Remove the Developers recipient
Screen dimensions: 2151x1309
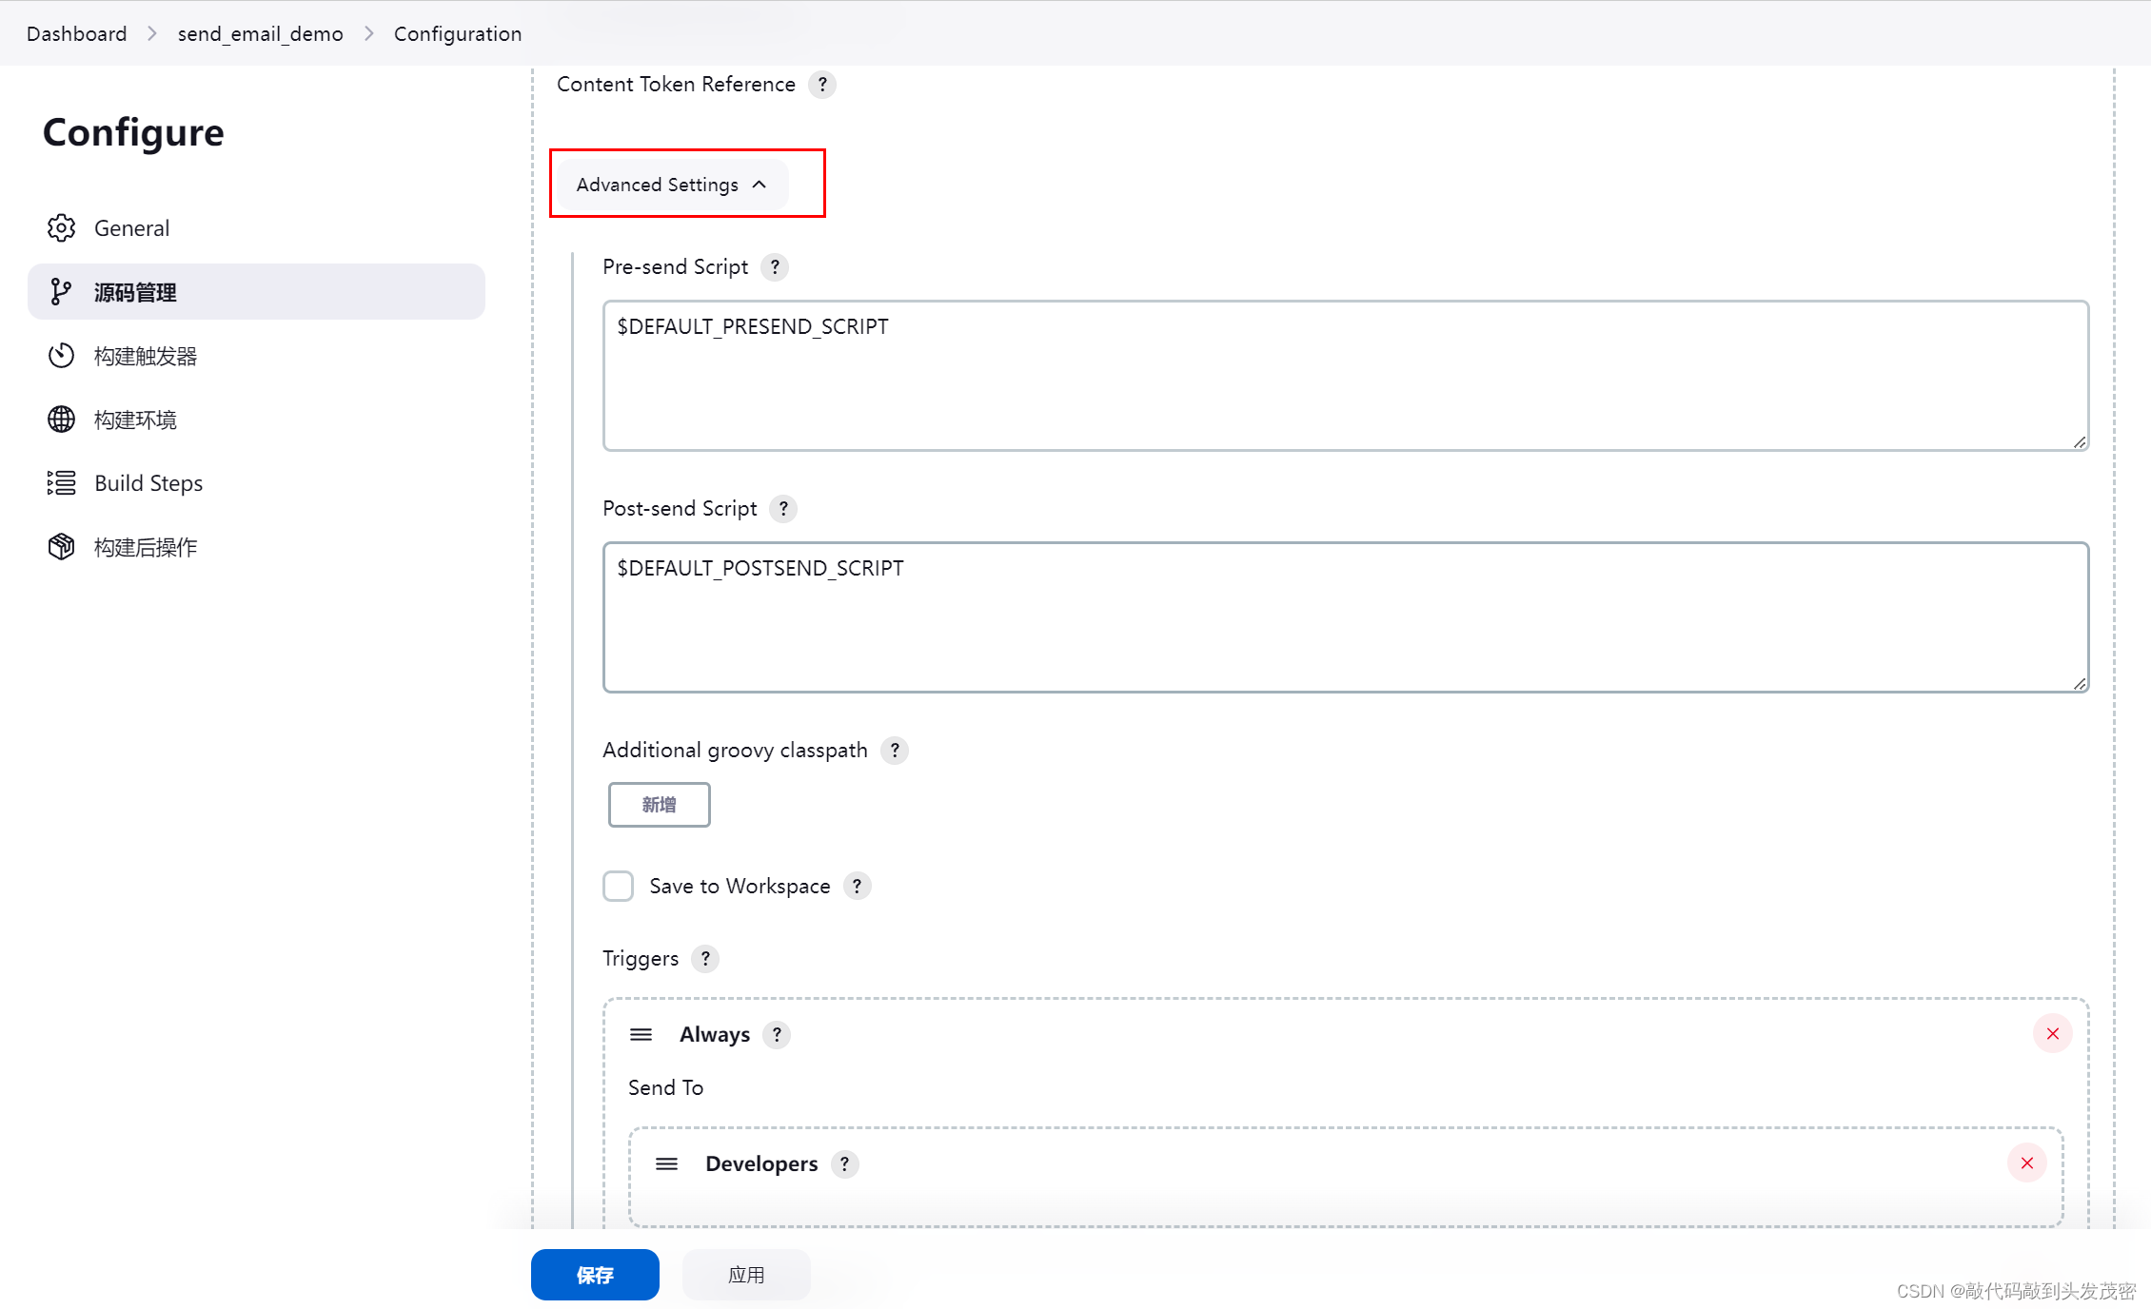tap(2027, 1163)
